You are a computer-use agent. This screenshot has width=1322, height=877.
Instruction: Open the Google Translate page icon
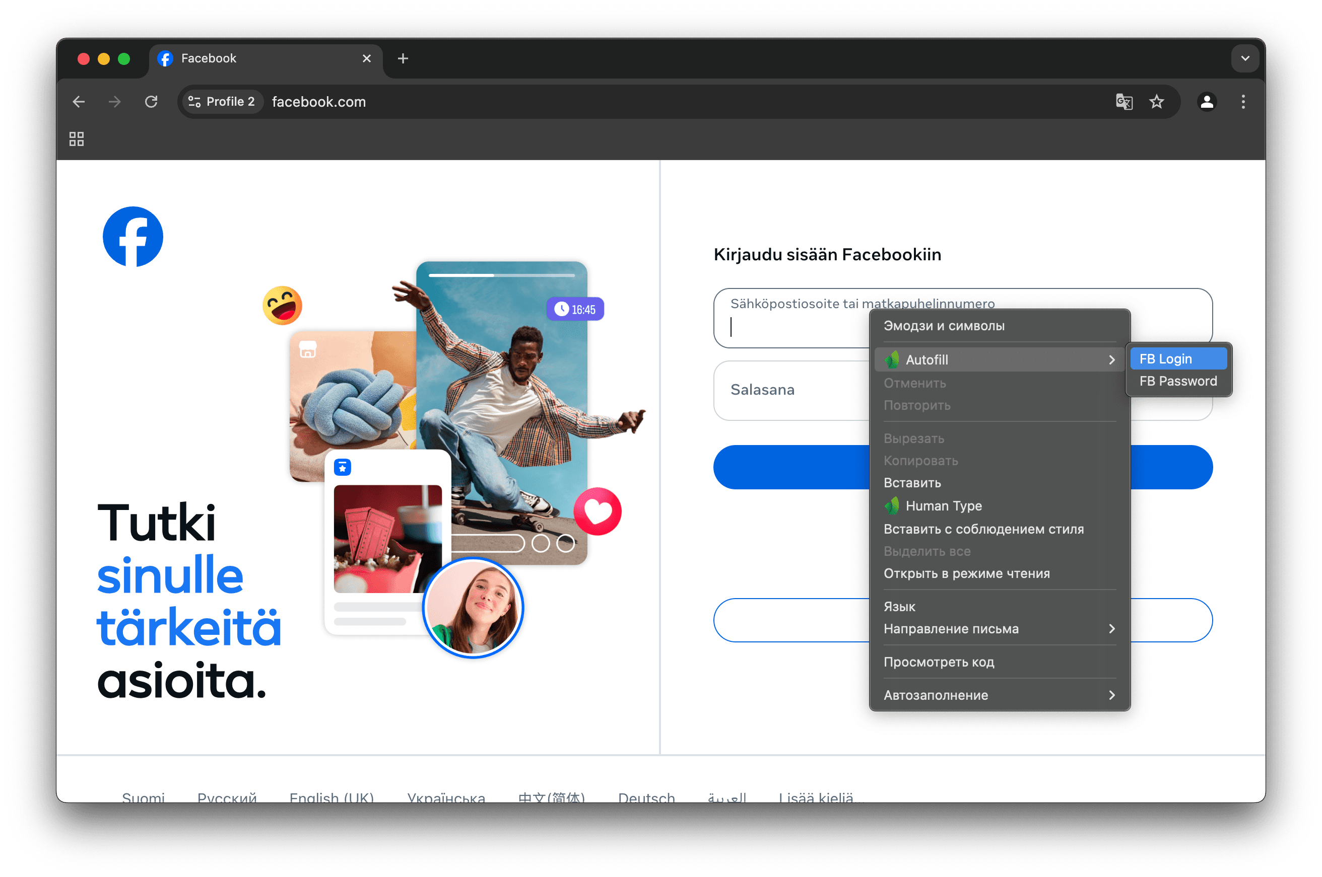pos(1124,102)
